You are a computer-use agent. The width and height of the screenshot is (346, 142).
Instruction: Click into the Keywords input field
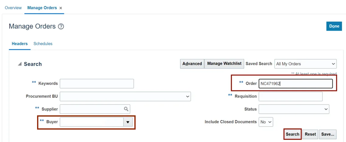click(x=97, y=84)
